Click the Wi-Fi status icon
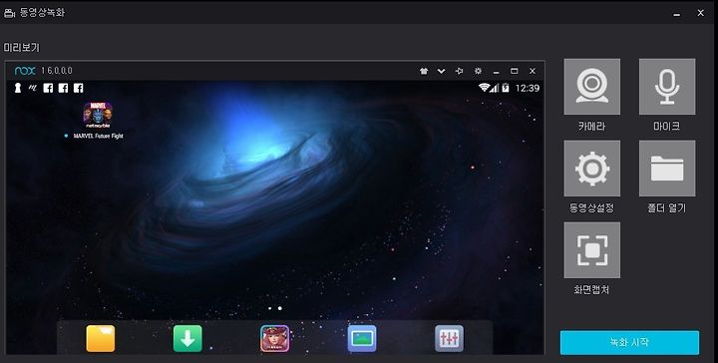 pyautogui.click(x=484, y=88)
